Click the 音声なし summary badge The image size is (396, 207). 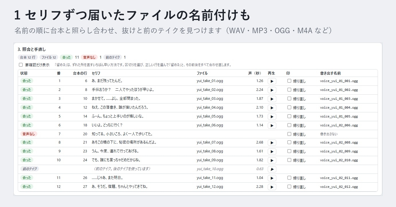tap(89, 57)
